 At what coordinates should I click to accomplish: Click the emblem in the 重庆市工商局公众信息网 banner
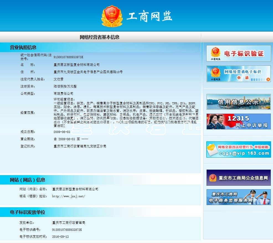[x=213, y=178]
